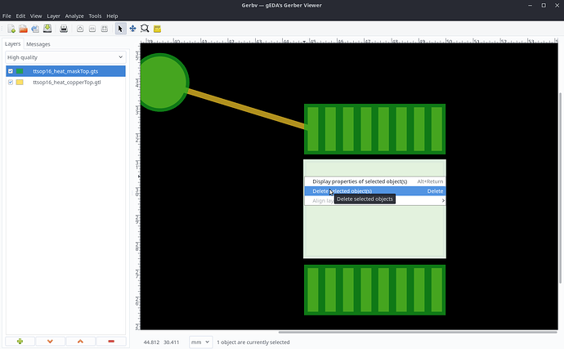Move selected layer down with the down arrow
564x349 pixels.
pos(50,341)
